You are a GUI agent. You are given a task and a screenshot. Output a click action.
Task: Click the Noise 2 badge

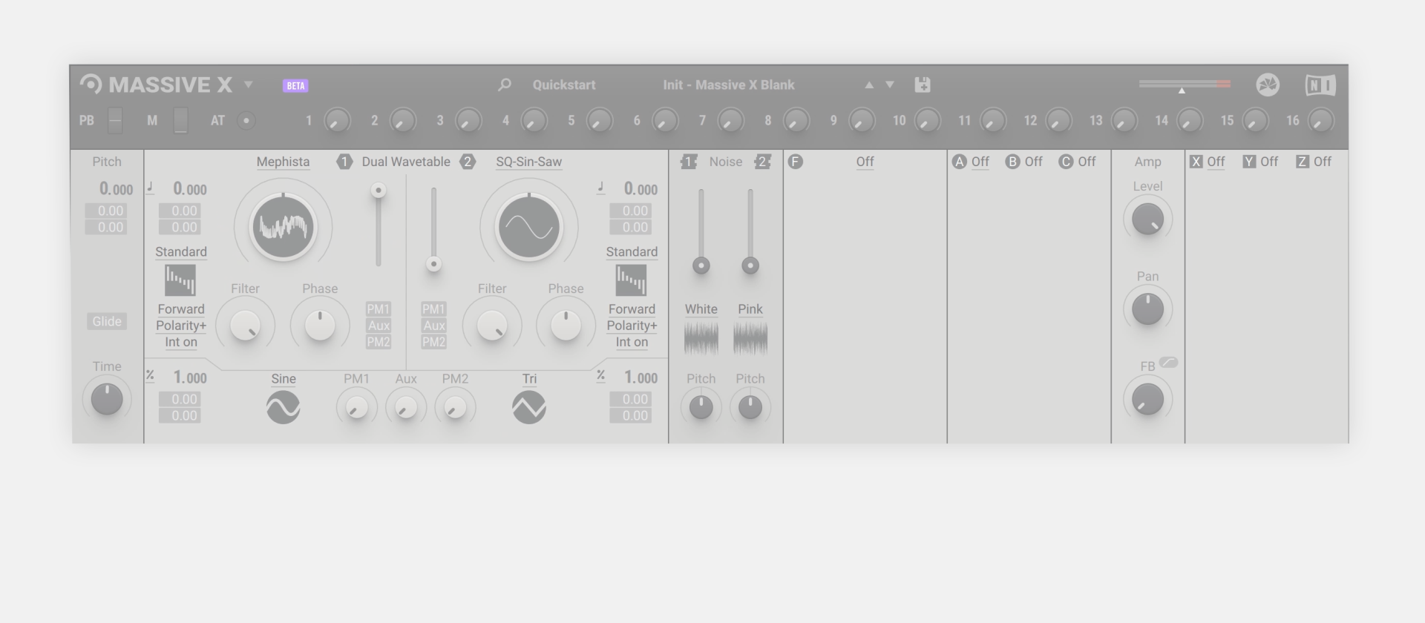(762, 162)
